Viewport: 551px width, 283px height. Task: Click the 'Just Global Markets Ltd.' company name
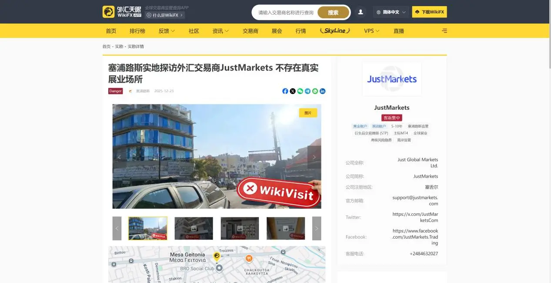pyautogui.click(x=418, y=163)
